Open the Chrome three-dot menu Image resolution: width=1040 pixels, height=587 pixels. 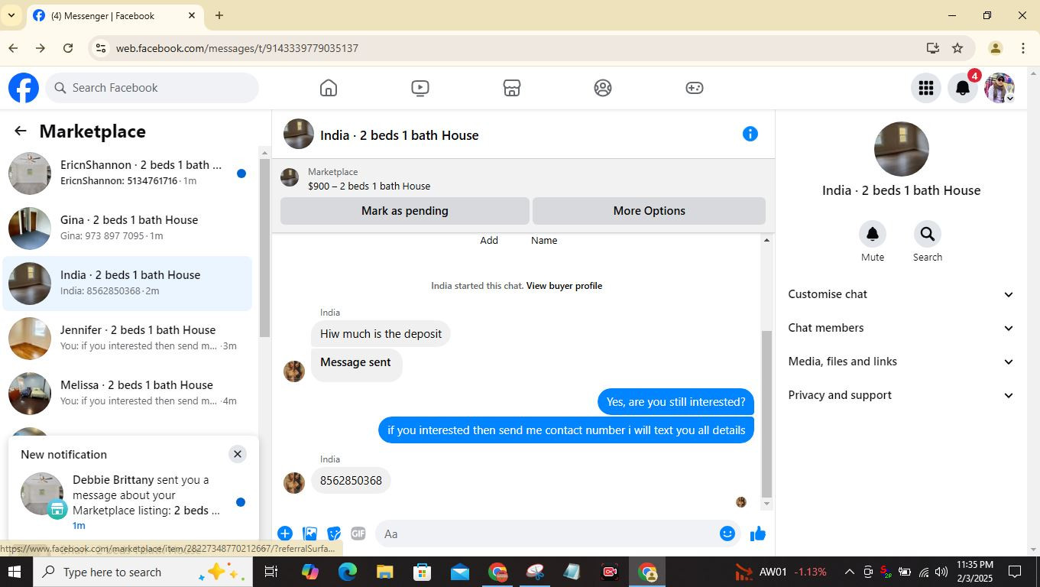(1023, 48)
